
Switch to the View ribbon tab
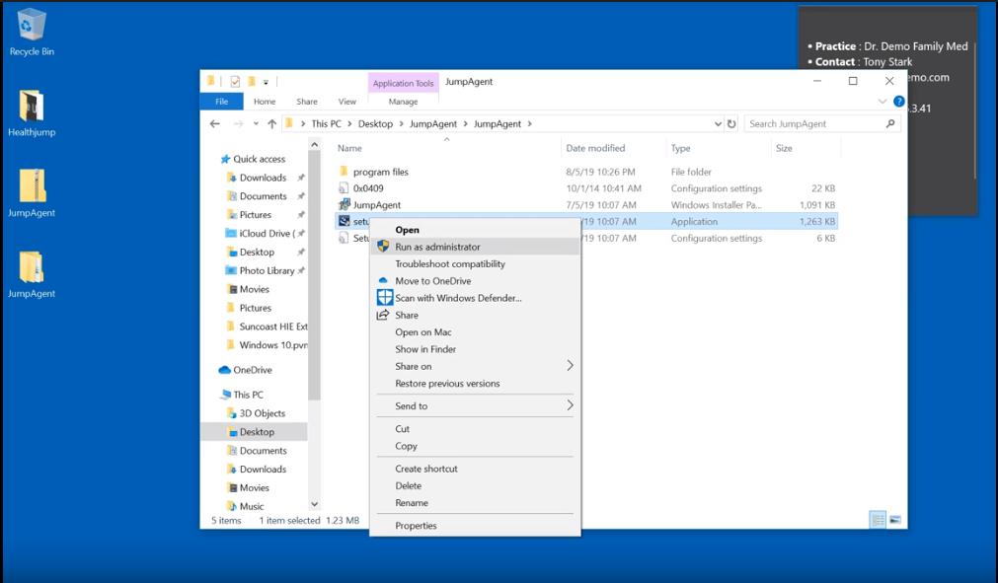pos(347,101)
